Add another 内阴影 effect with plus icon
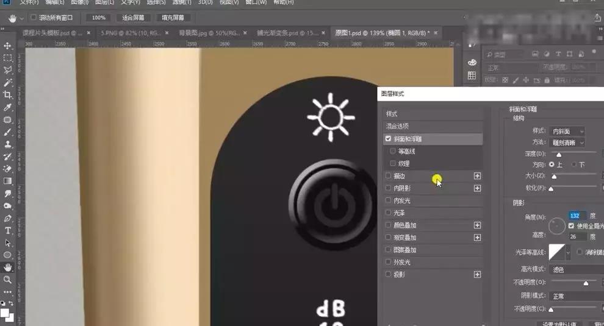This screenshot has height=326, width=604. (477, 188)
